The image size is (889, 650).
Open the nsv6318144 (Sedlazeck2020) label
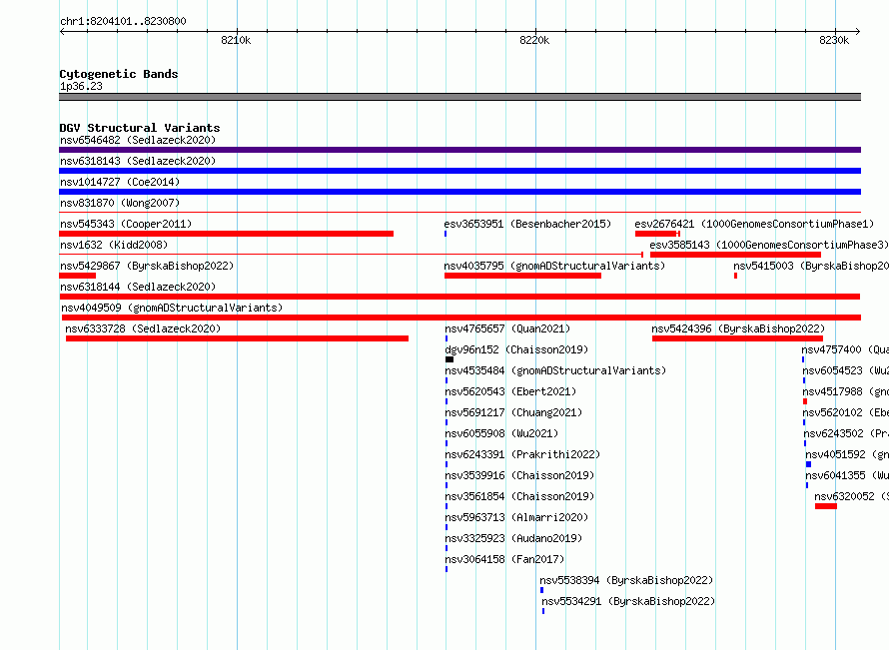(x=138, y=287)
